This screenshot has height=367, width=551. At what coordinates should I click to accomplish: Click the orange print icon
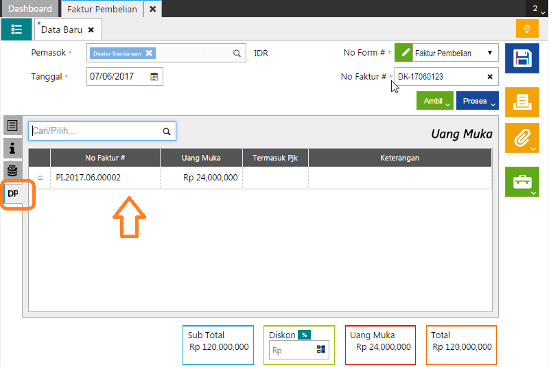click(521, 102)
